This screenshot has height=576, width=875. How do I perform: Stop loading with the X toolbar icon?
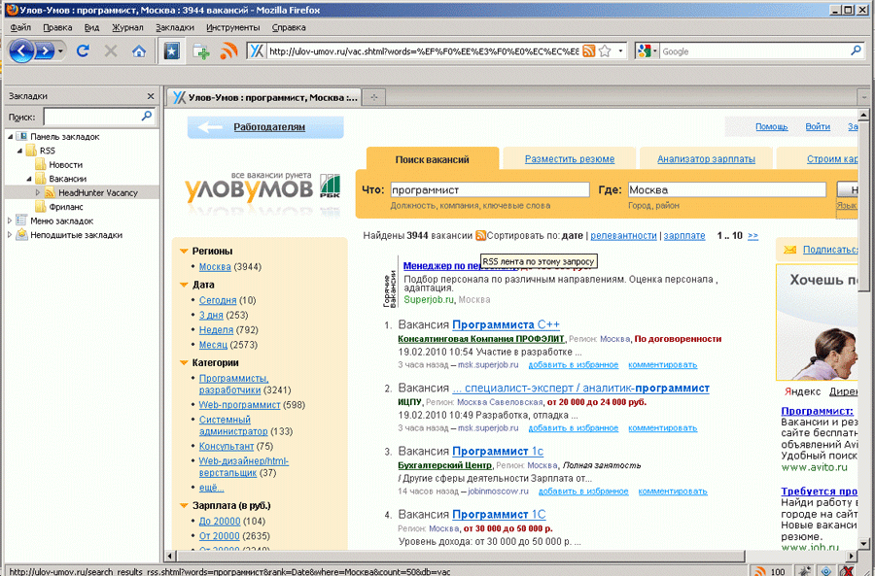coord(111,51)
